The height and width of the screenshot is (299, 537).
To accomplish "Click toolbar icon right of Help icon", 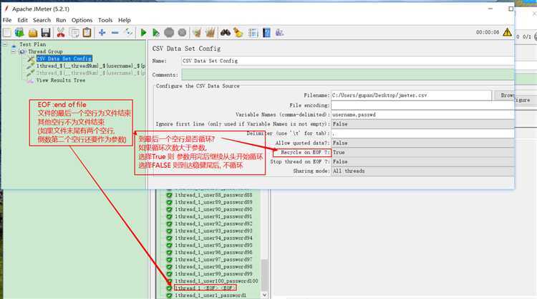I will (x=279, y=33).
